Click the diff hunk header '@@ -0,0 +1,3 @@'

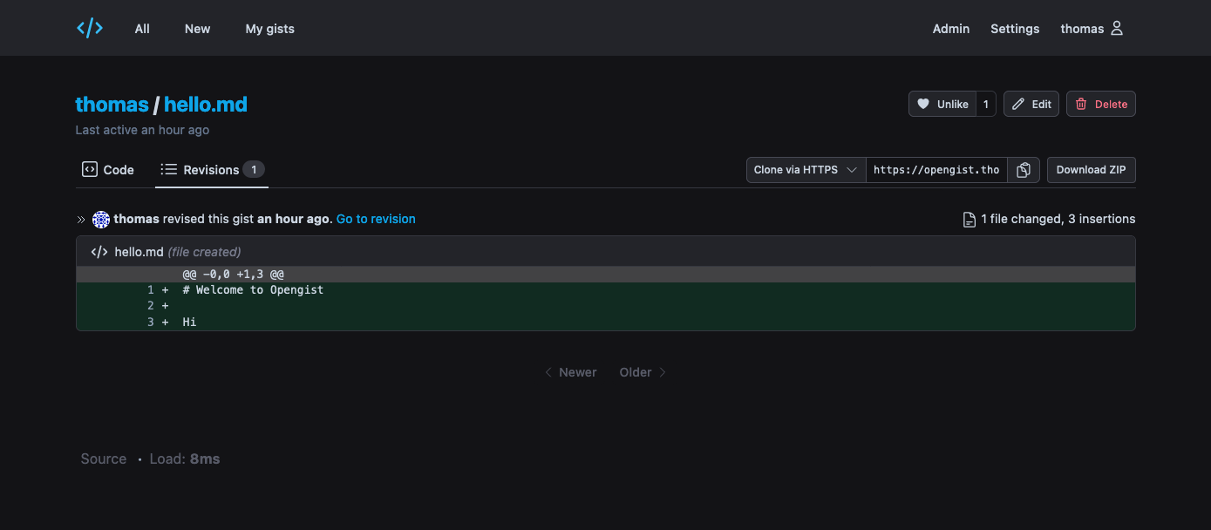[233, 274]
